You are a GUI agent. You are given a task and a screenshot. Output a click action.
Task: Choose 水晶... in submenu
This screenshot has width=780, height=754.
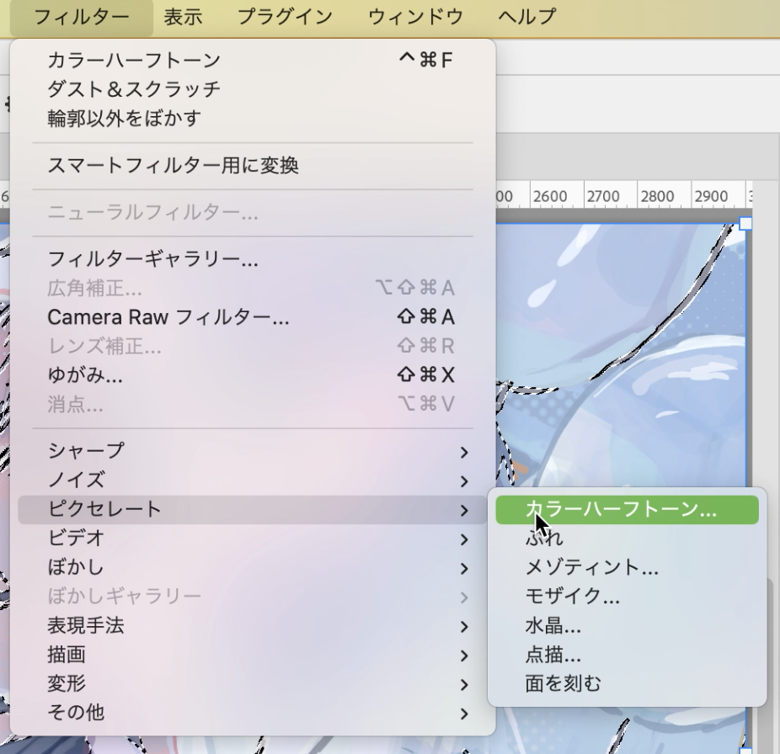tap(627, 626)
